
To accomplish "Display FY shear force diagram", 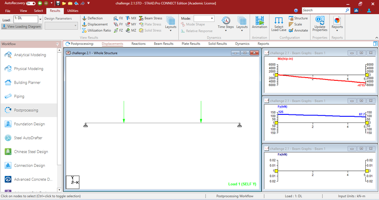I will [118, 25].
